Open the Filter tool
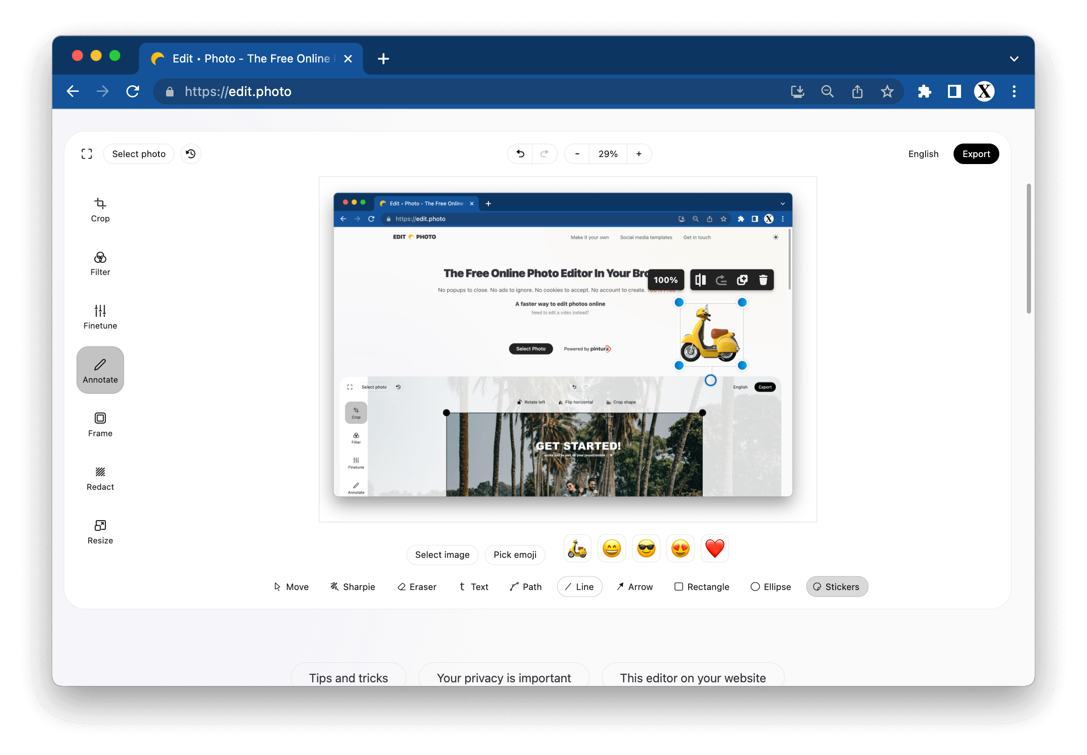 point(100,263)
